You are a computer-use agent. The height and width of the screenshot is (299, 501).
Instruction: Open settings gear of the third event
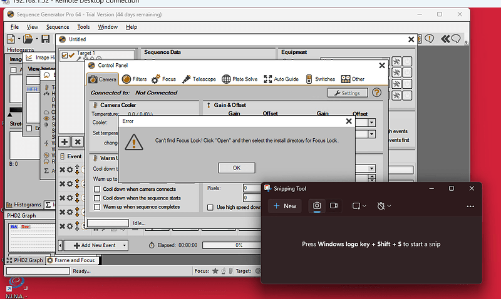coord(70,198)
